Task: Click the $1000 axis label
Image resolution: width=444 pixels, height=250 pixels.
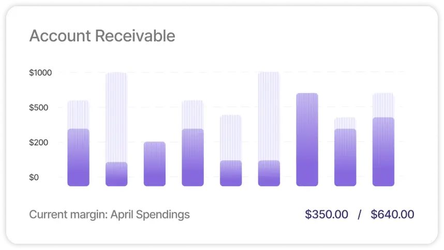Action: click(x=40, y=73)
